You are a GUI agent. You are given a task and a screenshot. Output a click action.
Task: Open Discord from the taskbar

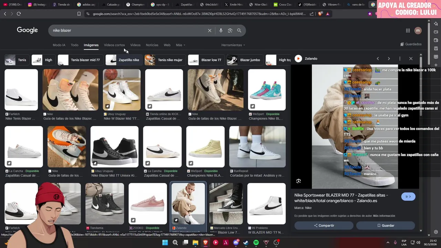tap(236, 242)
